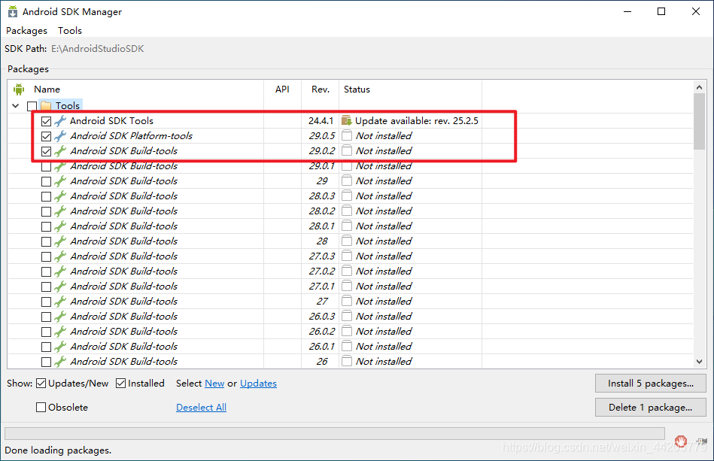Click the wrench icon for Build-tools 28.0.3

click(x=60, y=196)
